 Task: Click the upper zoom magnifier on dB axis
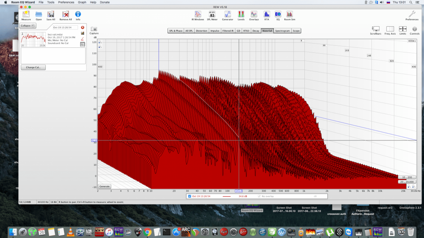point(100,42)
